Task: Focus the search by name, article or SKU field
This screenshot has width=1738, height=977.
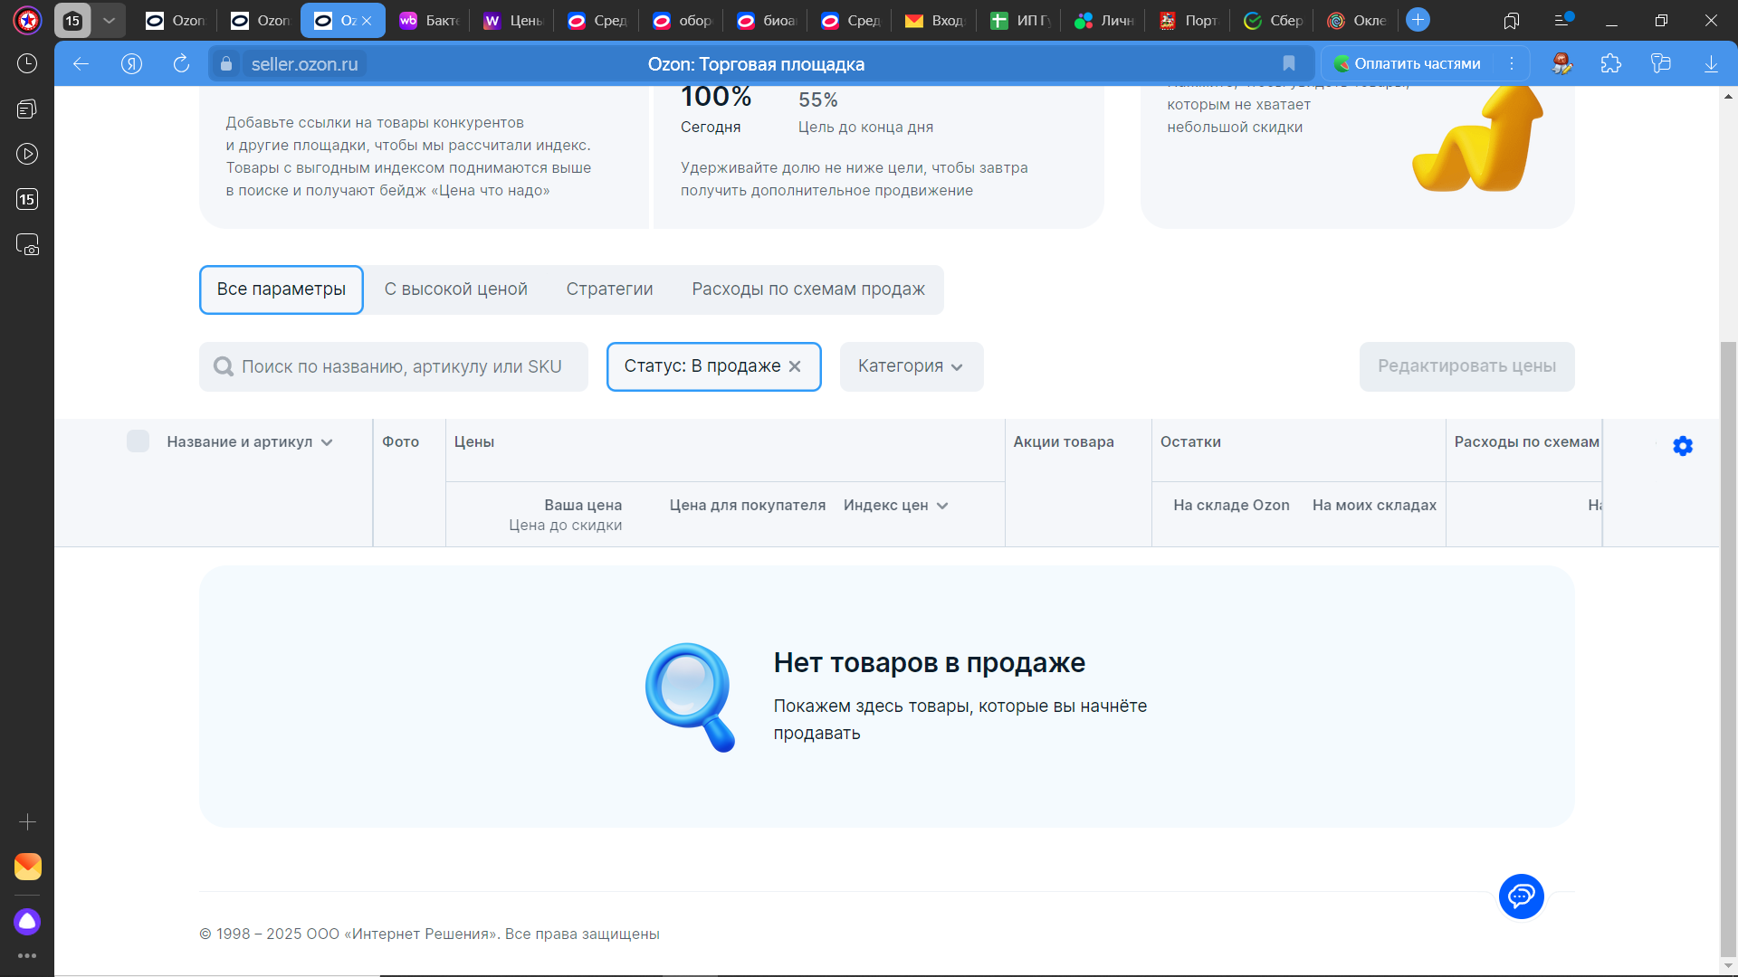Action: (x=401, y=366)
